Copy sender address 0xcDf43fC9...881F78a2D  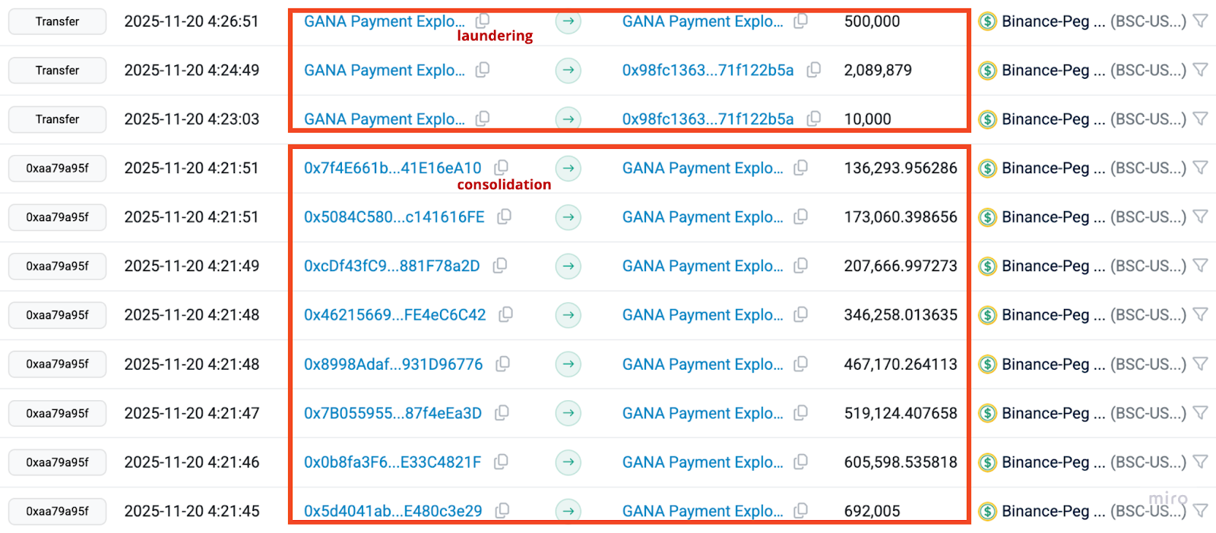[x=500, y=265]
